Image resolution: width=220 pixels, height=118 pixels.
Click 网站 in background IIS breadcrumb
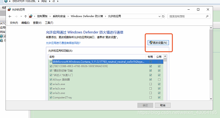click(x=44, y=1)
